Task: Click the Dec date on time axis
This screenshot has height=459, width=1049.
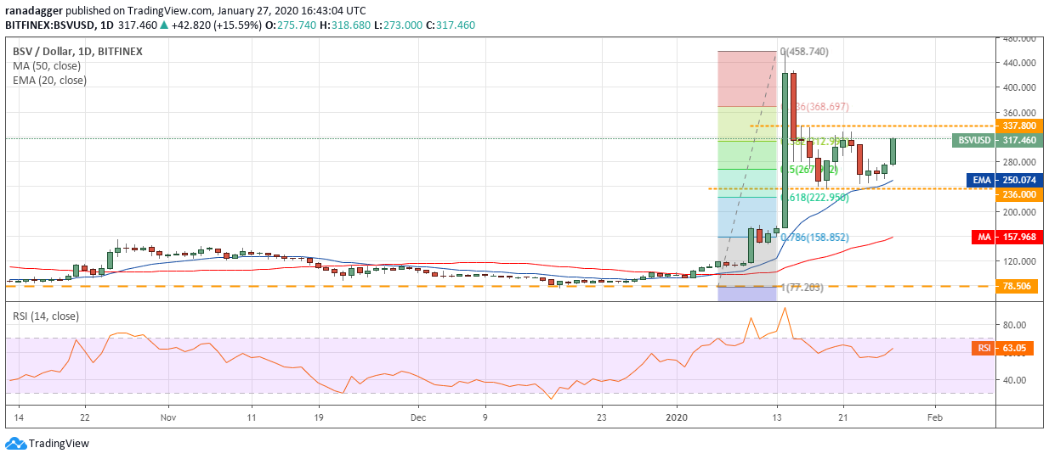Action: coord(417,417)
